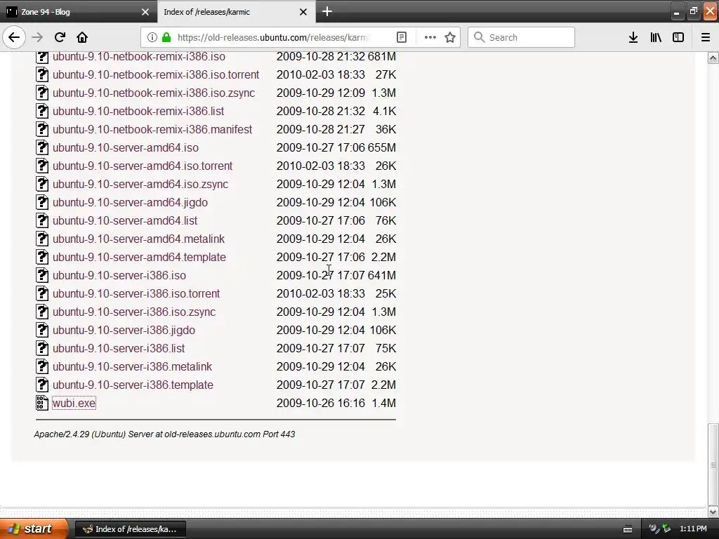Toggle reader view in address bar
Image resolution: width=719 pixels, height=539 pixels.
[401, 37]
